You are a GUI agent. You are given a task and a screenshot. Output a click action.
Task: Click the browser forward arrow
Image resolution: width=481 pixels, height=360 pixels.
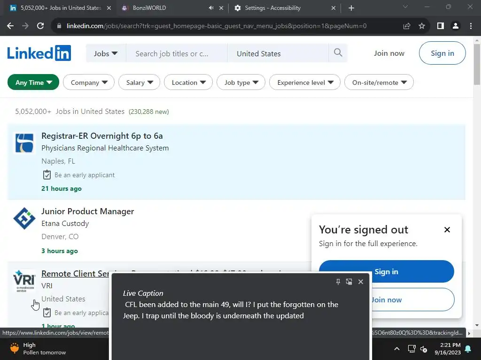(25, 26)
